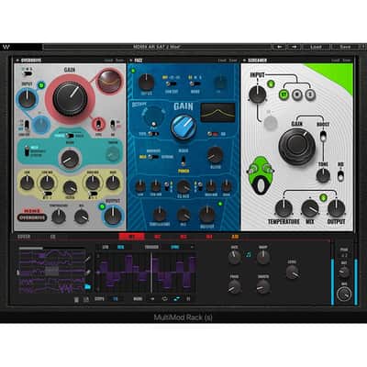Image resolution: width=367 pixels, height=367 pixels.
Task: Toggle the green LED above Fuzz Output knob
Action: pyautogui.click(x=220, y=204)
